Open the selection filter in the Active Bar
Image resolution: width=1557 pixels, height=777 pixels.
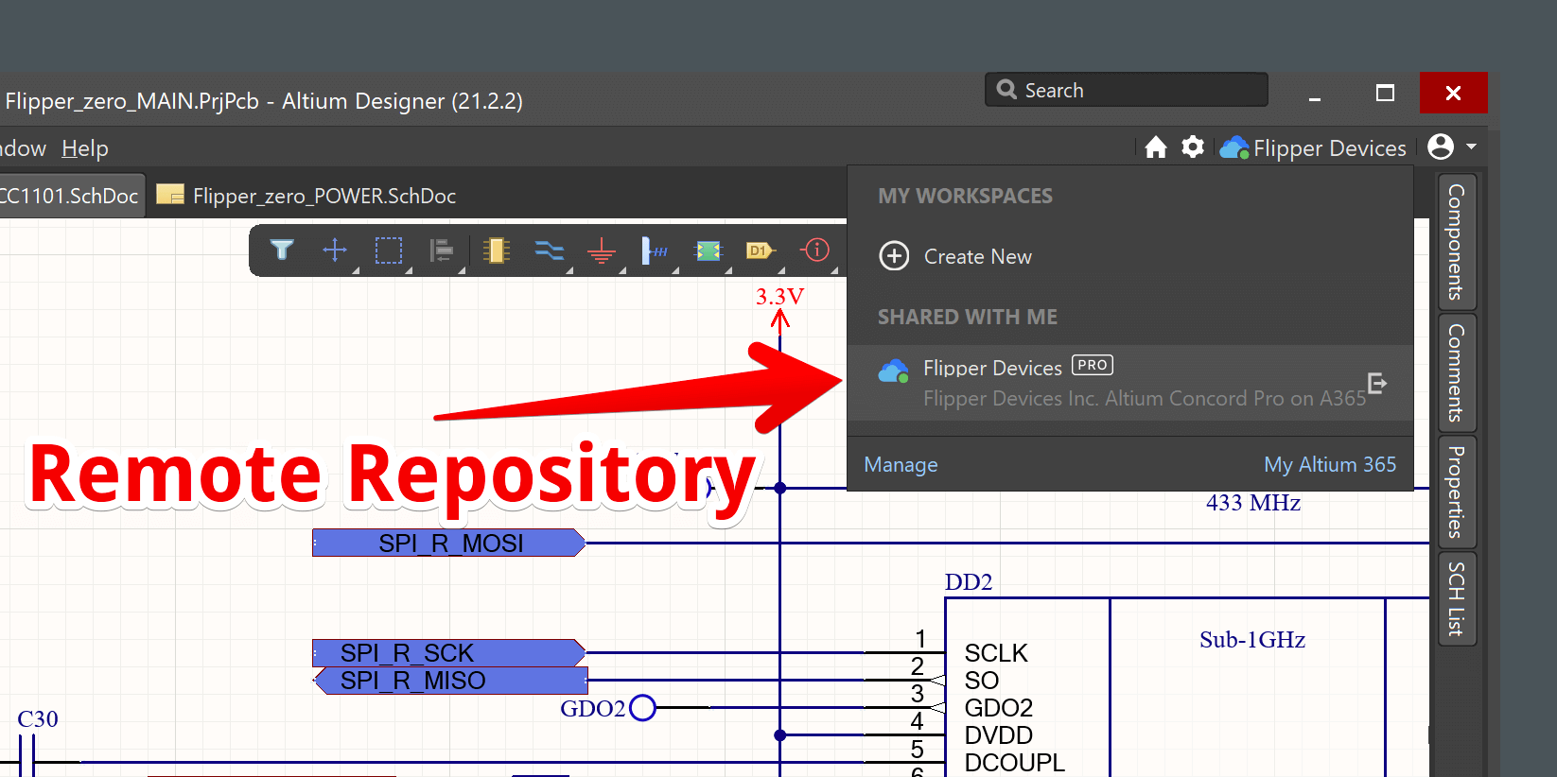pyautogui.click(x=282, y=250)
